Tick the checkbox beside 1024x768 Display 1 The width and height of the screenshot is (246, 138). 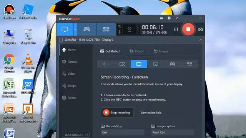point(61,40)
